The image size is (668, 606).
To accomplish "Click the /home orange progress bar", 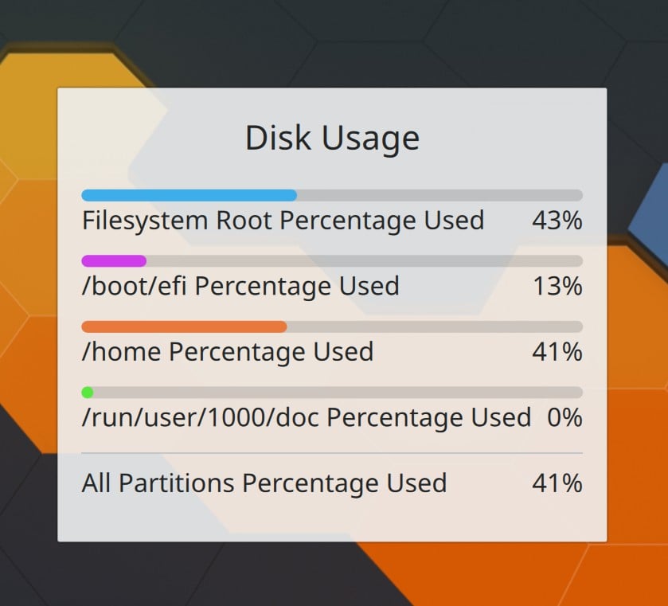I will pos(183,325).
